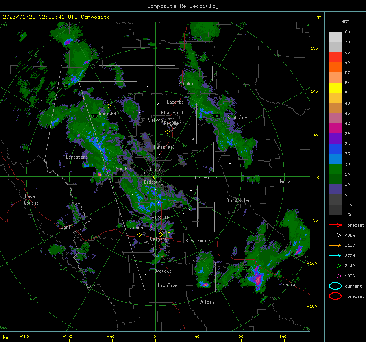
Task: Click the RedDeer city label
Action: pyautogui.click(x=172, y=123)
